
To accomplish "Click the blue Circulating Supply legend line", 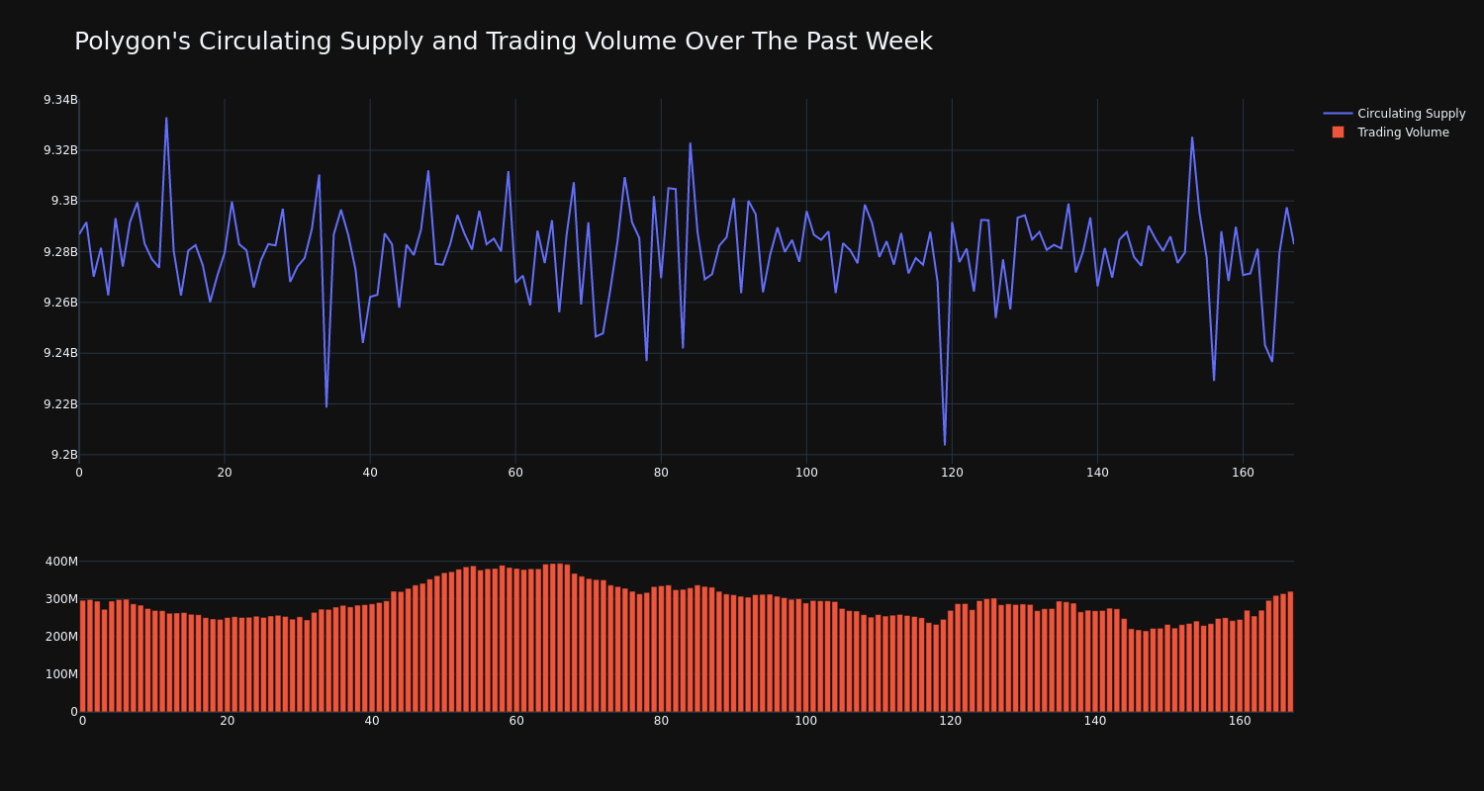I will pos(1338,114).
